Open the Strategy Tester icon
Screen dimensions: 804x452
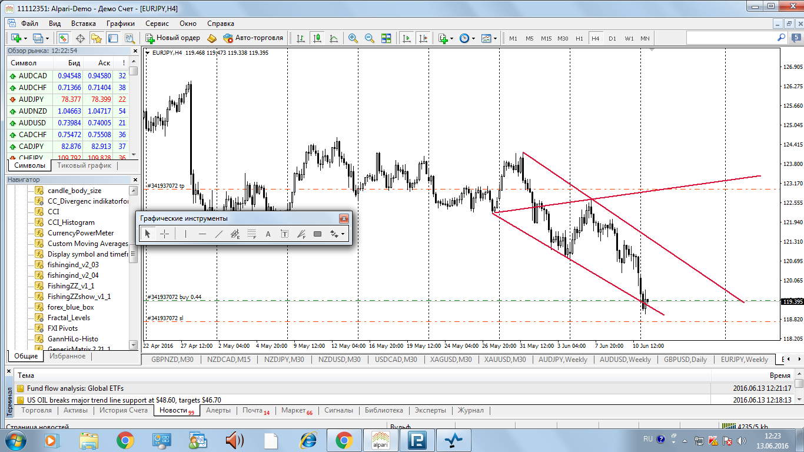coord(129,38)
